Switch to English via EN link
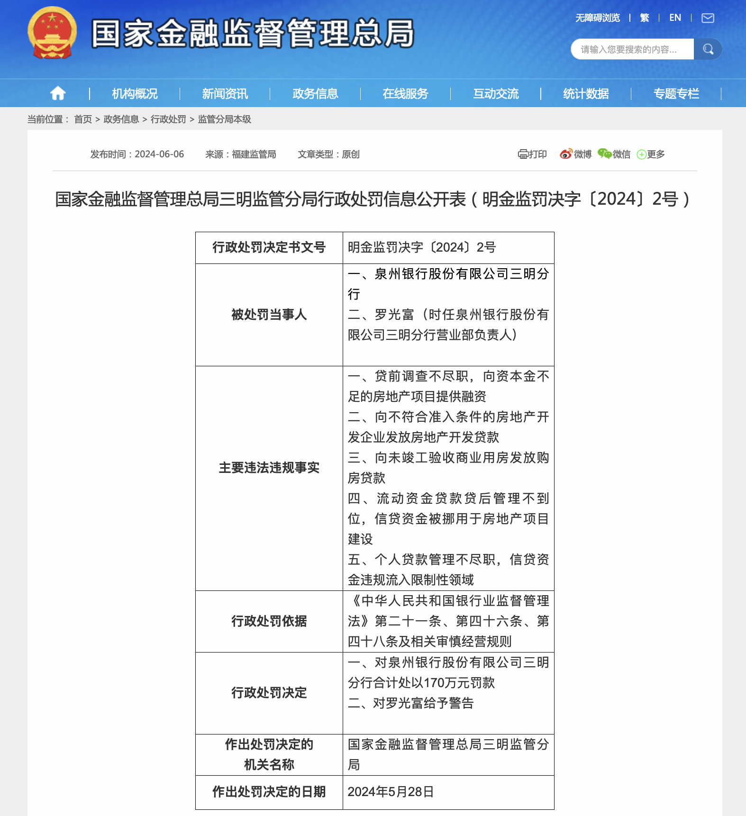This screenshot has width=746, height=816. (675, 18)
